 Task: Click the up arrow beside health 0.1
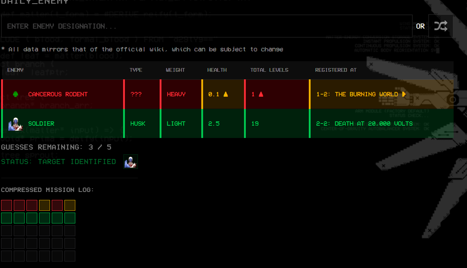point(226,94)
